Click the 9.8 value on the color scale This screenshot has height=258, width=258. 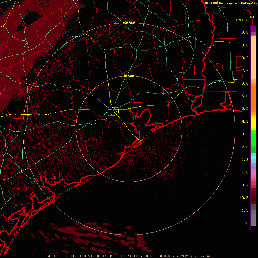point(245,32)
